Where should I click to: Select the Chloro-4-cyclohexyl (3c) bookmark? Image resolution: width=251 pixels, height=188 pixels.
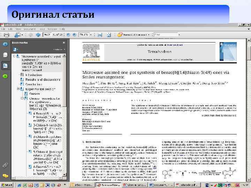click(x=47, y=142)
